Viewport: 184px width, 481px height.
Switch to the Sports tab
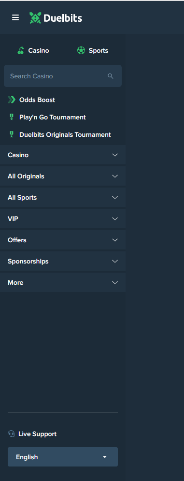[93, 51]
